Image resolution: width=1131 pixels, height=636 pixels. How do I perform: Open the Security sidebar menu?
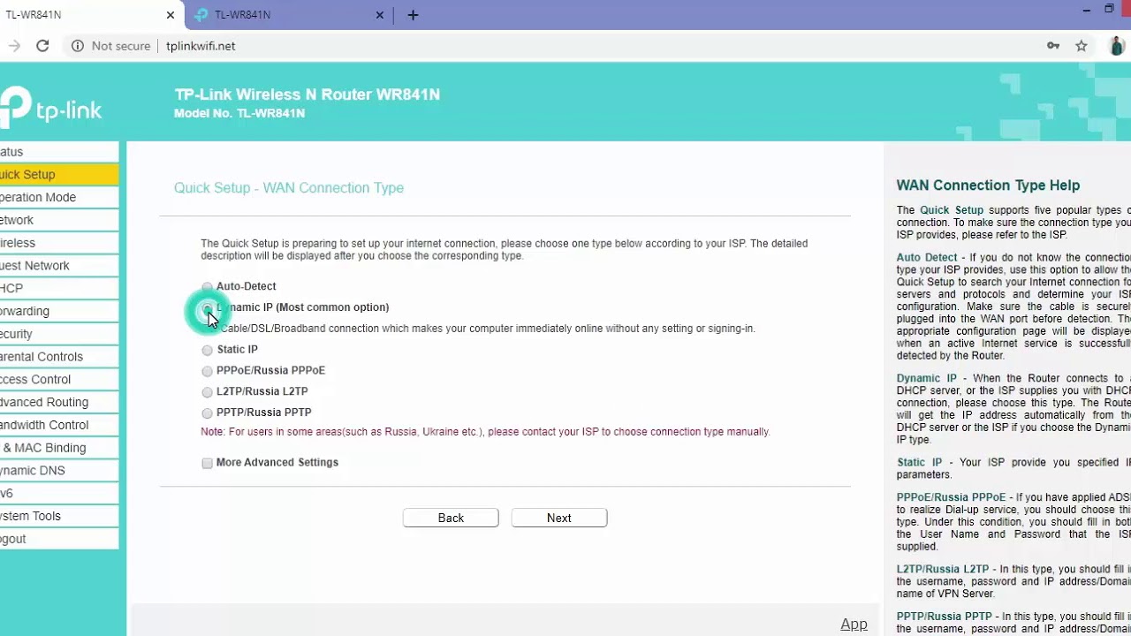[x=59, y=334]
